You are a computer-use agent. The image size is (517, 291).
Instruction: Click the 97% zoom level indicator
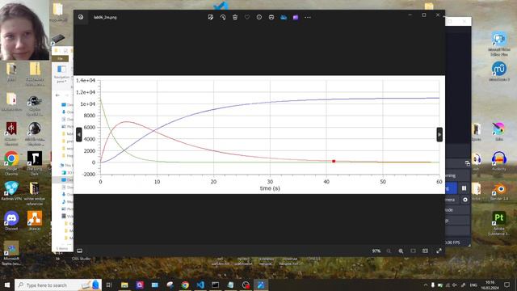376,251
